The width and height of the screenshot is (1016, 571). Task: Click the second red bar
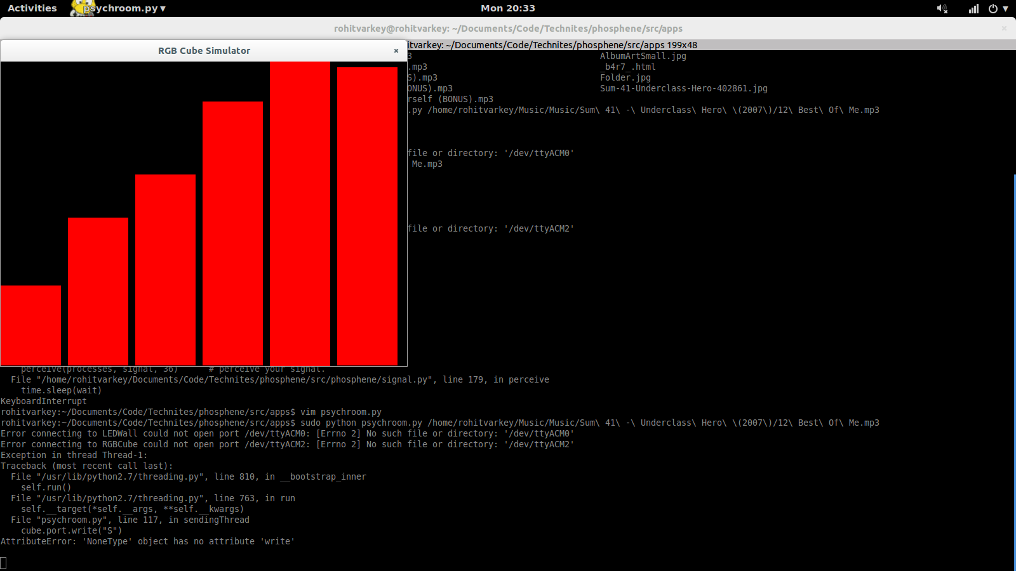98,291
